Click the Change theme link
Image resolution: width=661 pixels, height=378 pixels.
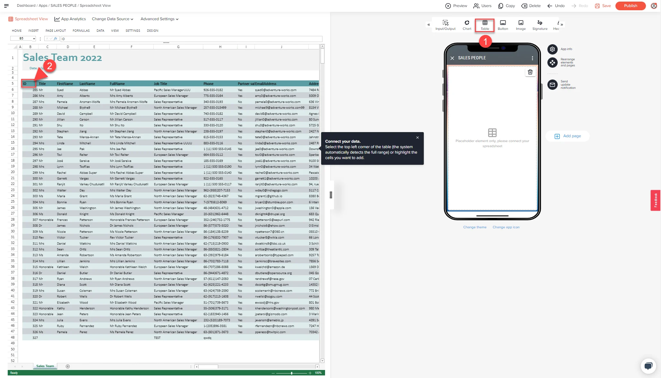[x=475, y=227]
